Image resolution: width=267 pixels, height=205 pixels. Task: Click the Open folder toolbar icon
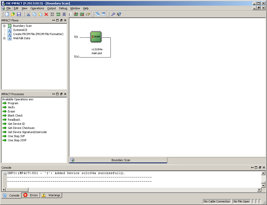[x=13, y=14]
